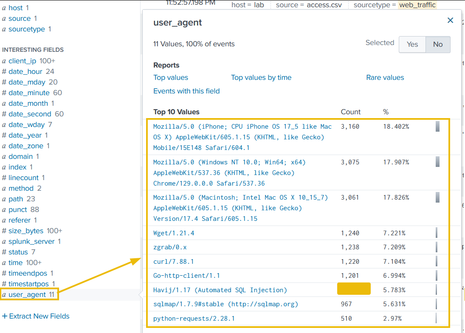Click the '#' icon next to status field

pos(5,252)
